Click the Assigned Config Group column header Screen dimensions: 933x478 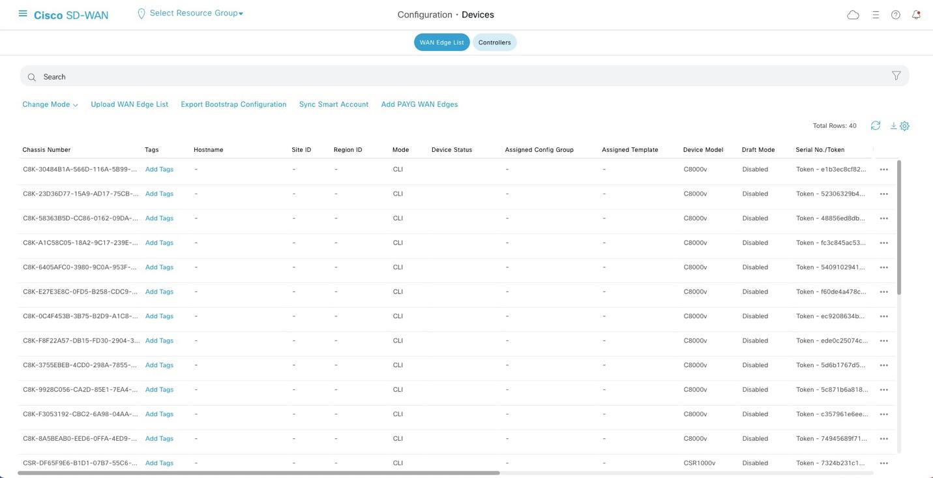pyautogui.click(x=539, y=150)
